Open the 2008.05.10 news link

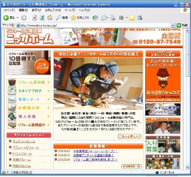(94, 155)
